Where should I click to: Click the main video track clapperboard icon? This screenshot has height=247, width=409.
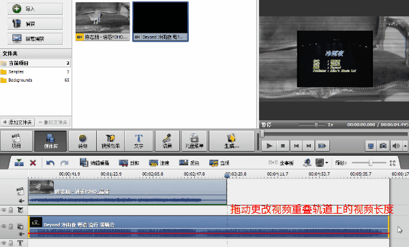click(x=20, y=191)
